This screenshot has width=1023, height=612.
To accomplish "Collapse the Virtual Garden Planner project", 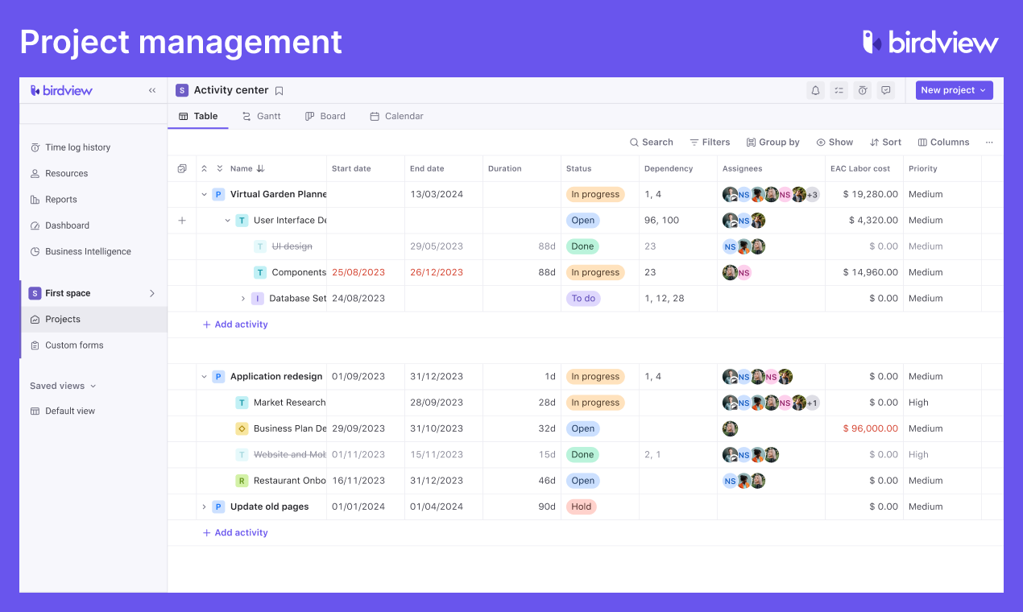I will [x=204, y=194].
